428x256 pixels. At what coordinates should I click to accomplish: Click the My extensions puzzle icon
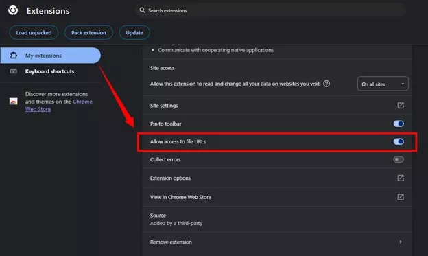pyautogui.click(x=14, y=56)
